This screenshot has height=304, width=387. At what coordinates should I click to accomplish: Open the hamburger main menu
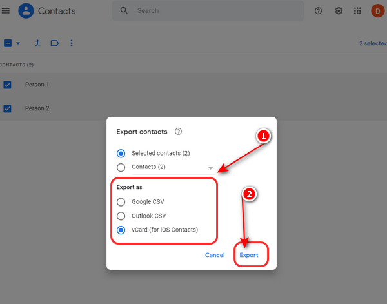[x=5, y=11]
